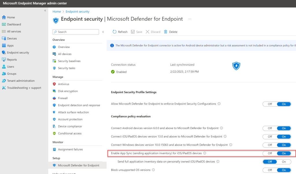
Task: Click the last synchronized timestamp 2/22/2023
Action: (184, 72)
